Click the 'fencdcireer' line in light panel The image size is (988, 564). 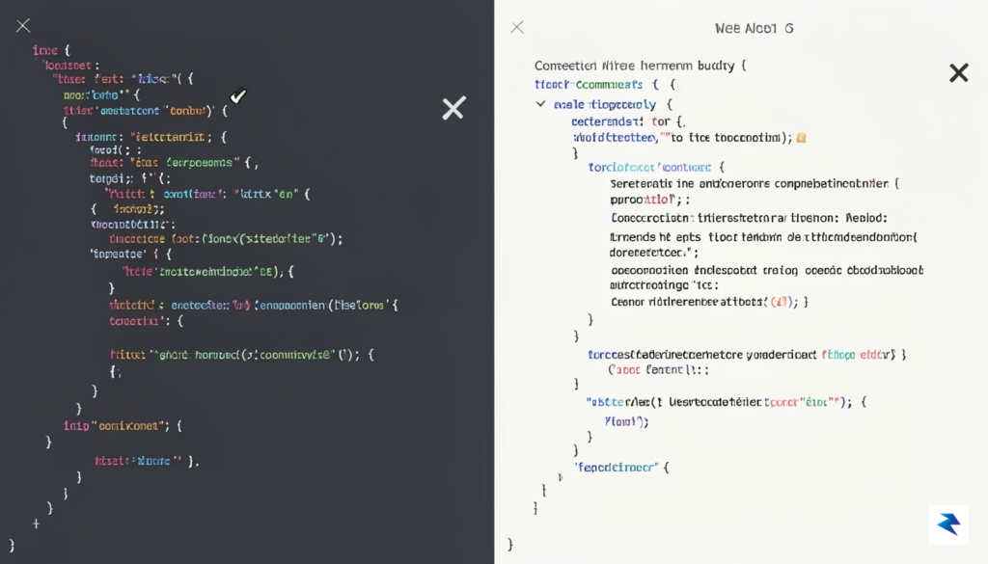click(x=621, y=467)
